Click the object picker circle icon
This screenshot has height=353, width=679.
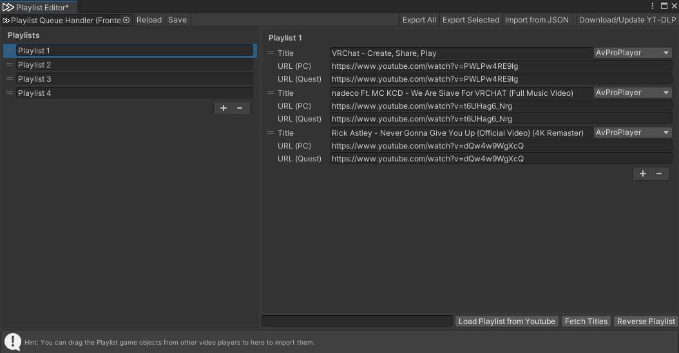126,20
